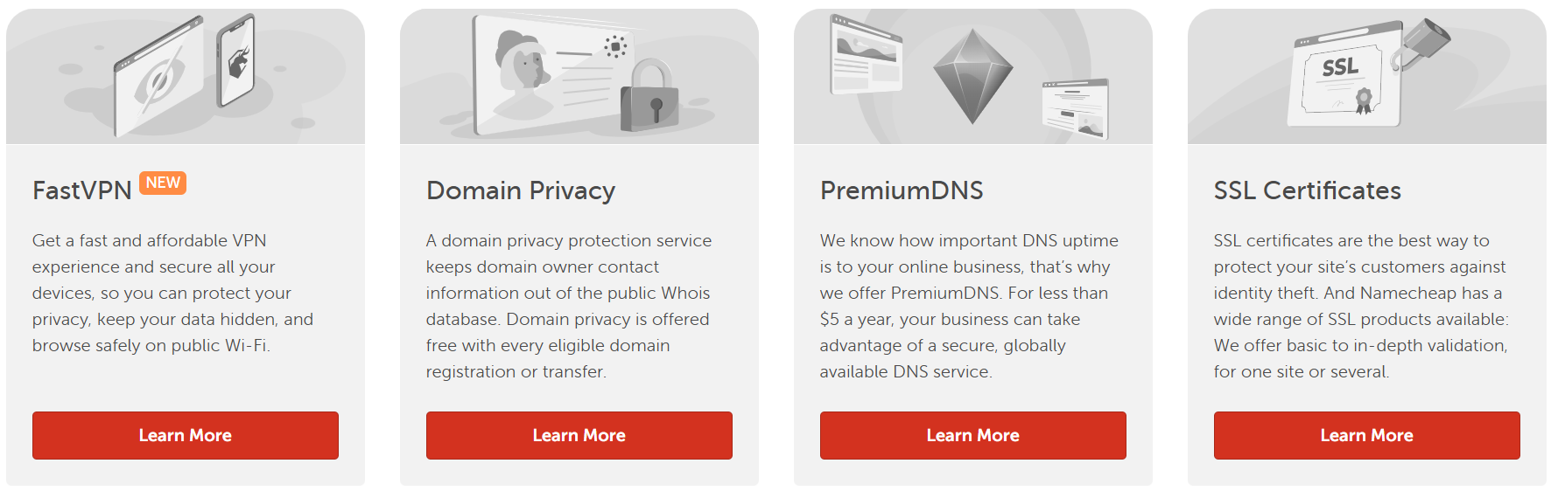Click the diamond gem icon in PremiumDNS

(x=972, y=75)
